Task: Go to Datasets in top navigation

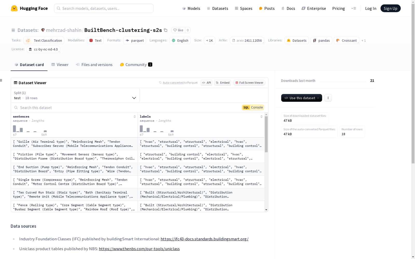Action: click(x=217, y=8)
